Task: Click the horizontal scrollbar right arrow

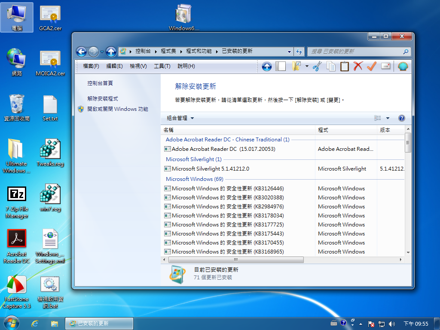Action: (x=400, y=260)
